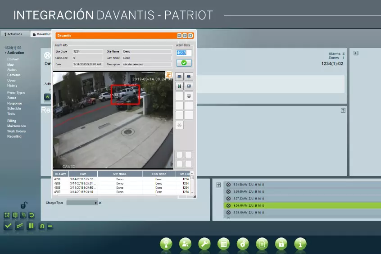Select alarm row 4690 in the table
Screen dimensions: 381x254
point(122,179)
